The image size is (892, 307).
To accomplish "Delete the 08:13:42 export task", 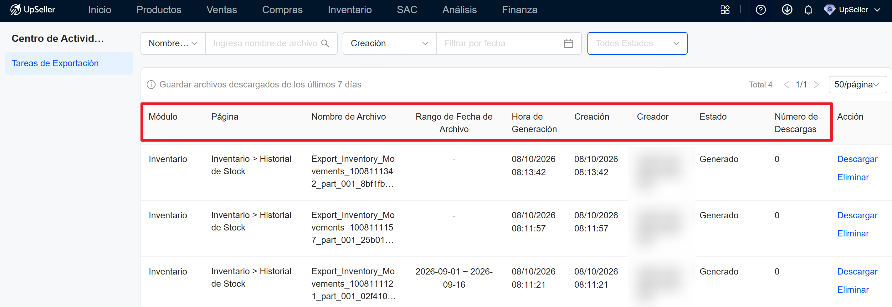I will pos(853,177).
